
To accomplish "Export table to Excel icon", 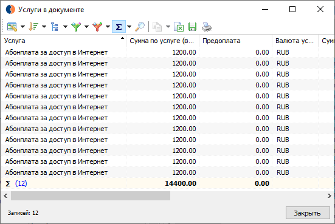I will tap(179, 27).
